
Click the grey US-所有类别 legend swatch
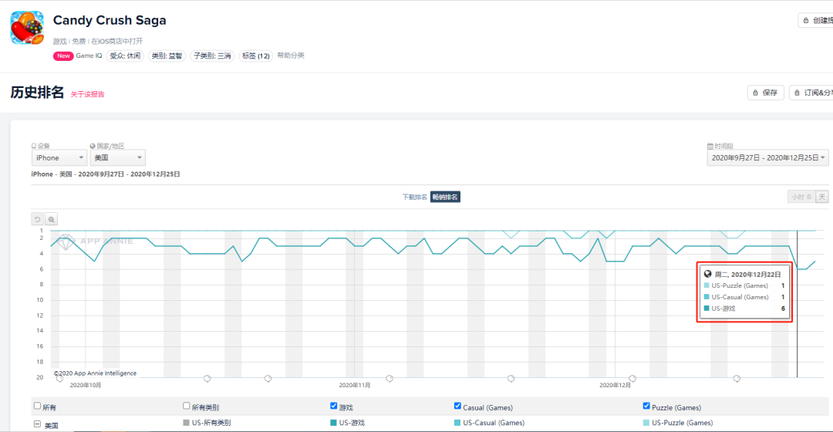[186, 423]
